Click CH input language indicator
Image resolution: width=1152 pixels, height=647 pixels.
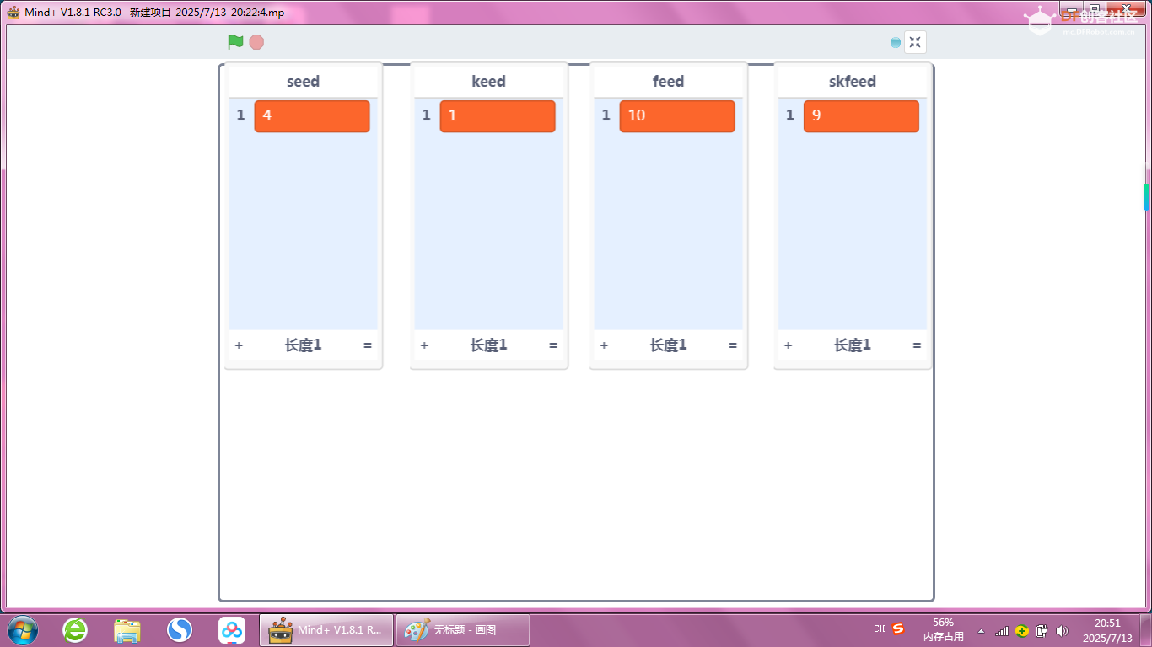880,629
